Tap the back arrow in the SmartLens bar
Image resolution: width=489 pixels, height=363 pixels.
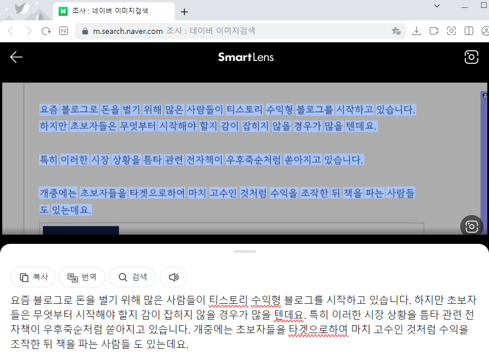click(x=16, y=57)
